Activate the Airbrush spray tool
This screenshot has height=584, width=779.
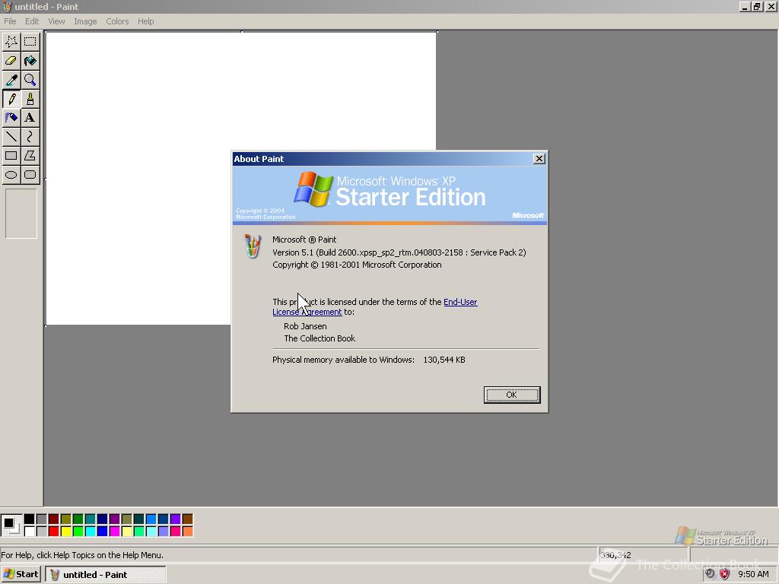[11, 118]
